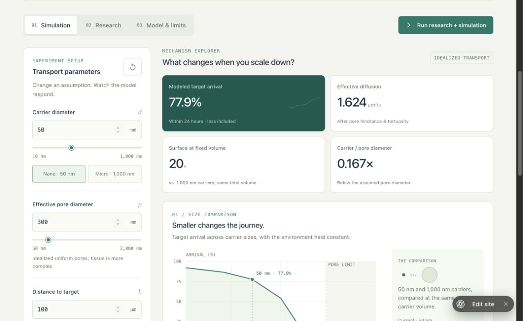
Task: Click the "77.9%" modeled arrival value
Action: coord(185,102)
